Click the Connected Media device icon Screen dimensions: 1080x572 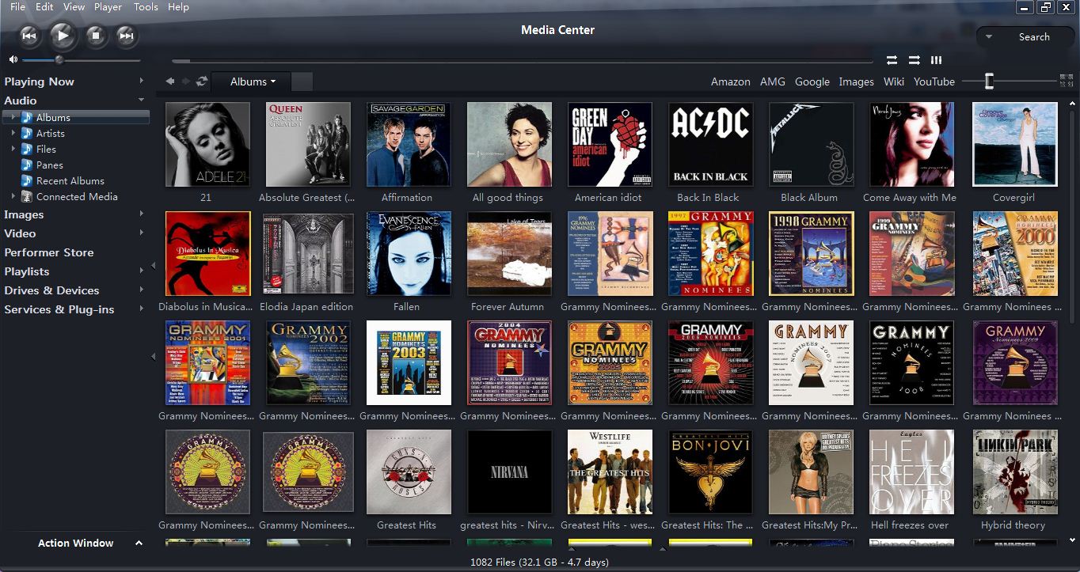[x=27, y=196]
